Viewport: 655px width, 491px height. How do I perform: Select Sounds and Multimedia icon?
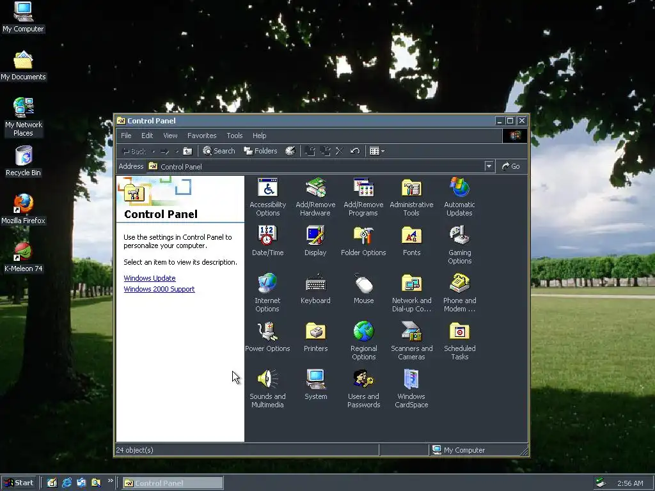(x=268, y=389)
